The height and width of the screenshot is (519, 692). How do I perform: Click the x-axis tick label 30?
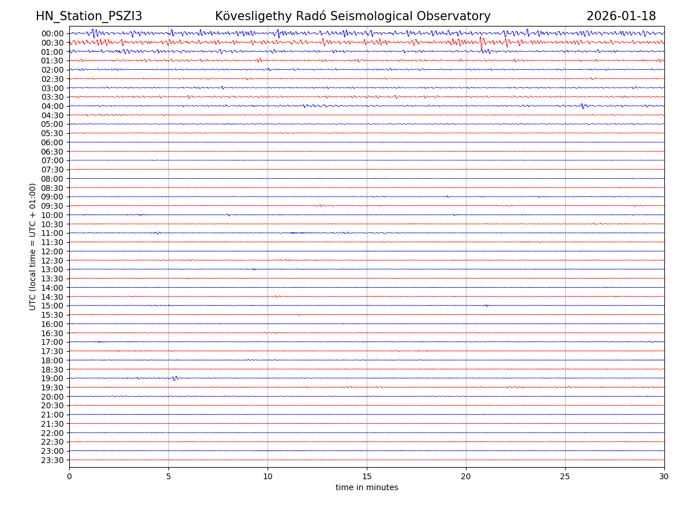(664, 476)
